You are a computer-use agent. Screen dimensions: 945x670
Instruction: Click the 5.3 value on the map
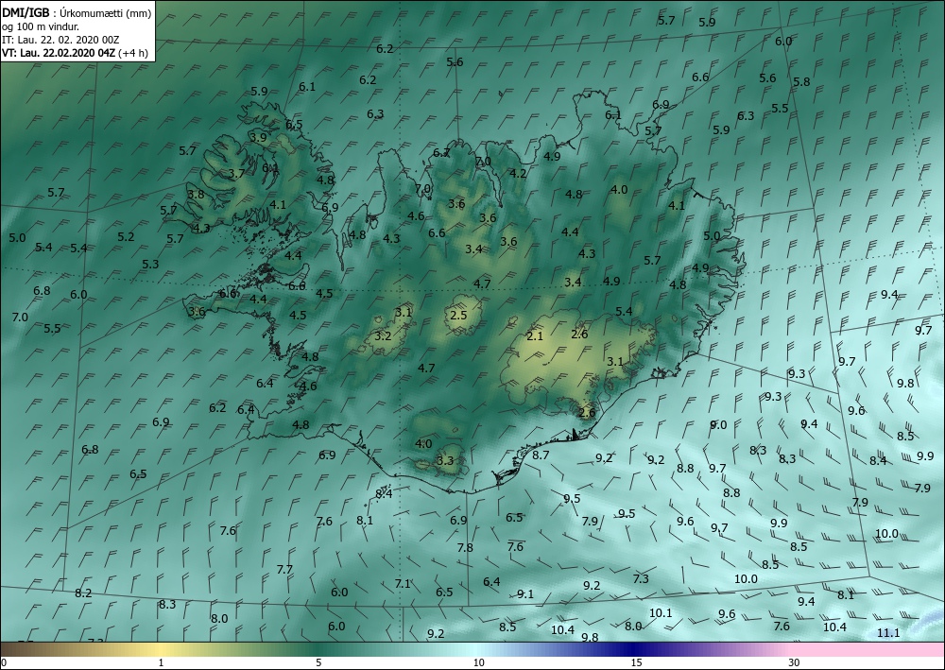tap(150, 264)
